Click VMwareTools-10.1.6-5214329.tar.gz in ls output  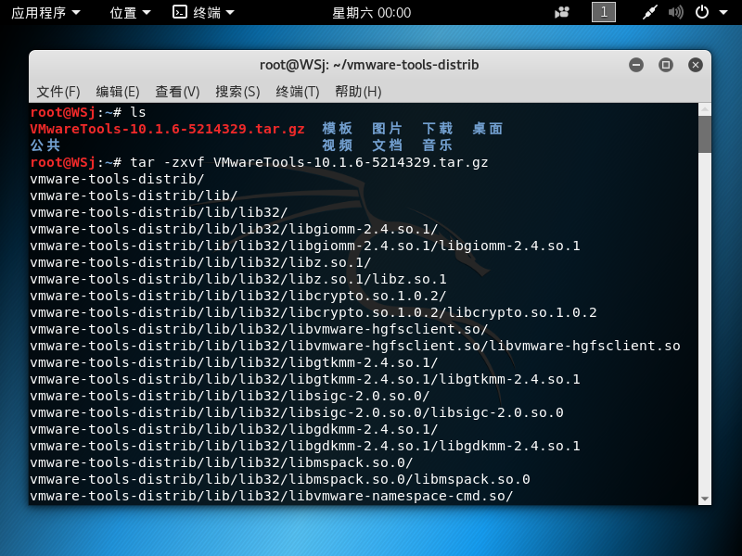coord(168,129)
